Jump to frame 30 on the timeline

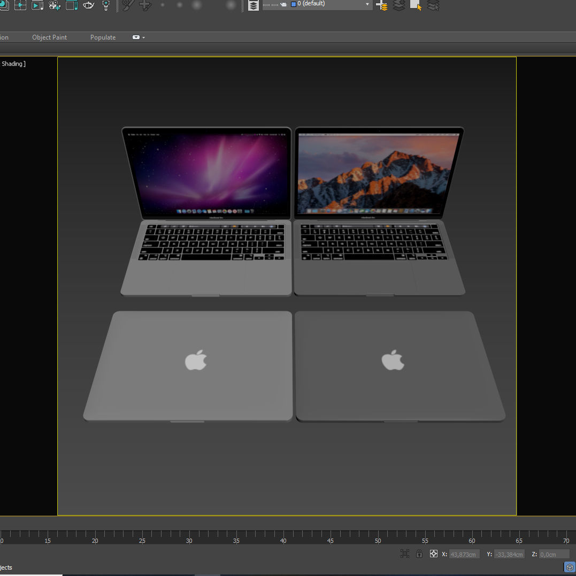189,540
